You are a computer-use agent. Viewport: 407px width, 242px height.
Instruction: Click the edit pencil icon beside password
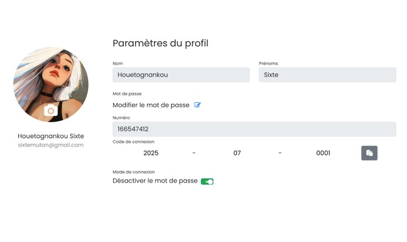pos(197,105)
